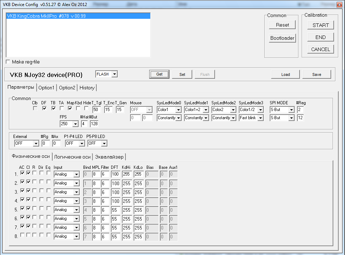The width and height of the screenshot is (345, 255).
Task: Click the #Rg input field
Action: point(46,143)
